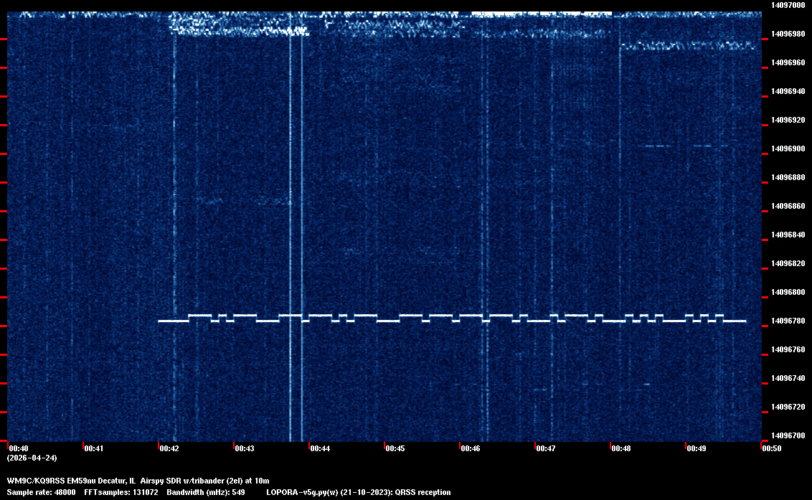Click the 14096860 frequency label
Viewport: 812px width, 500px height.
point(787,206)
